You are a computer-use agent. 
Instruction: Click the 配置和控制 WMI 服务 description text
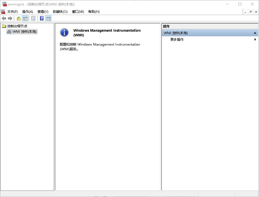tap(100, 47)
